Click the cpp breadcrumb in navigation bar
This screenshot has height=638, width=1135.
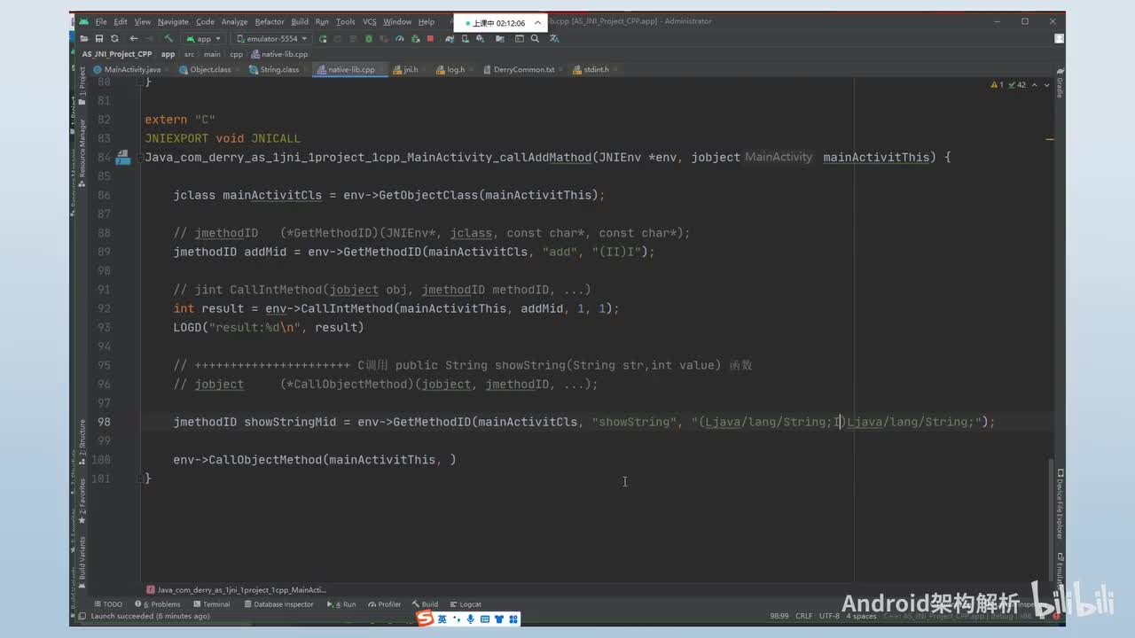click(x=236, y=54)
